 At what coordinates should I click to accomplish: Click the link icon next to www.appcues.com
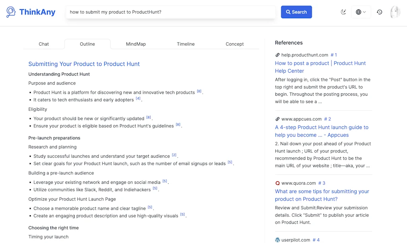click(277, 119)
